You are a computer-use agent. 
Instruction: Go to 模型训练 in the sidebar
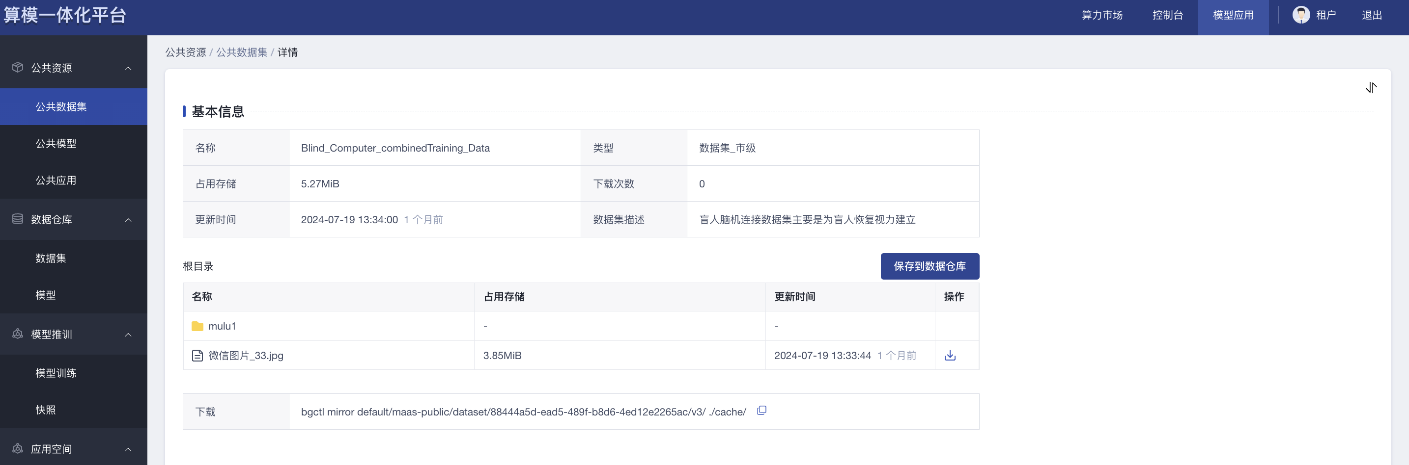coord(56,373)
